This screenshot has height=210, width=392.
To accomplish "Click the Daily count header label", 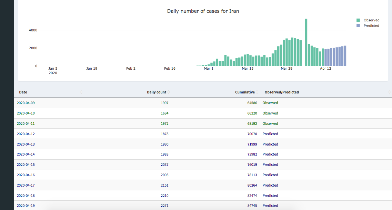I will click(x=156, y=92).
